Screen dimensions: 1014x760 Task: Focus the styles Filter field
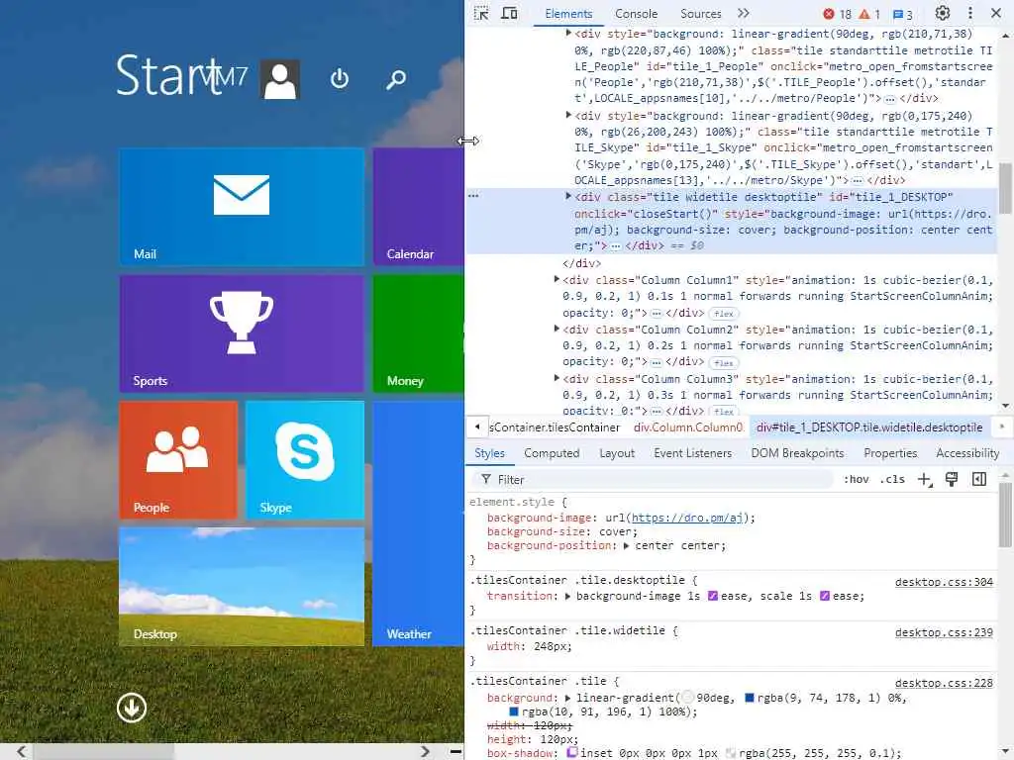click(x=654, y=480)
